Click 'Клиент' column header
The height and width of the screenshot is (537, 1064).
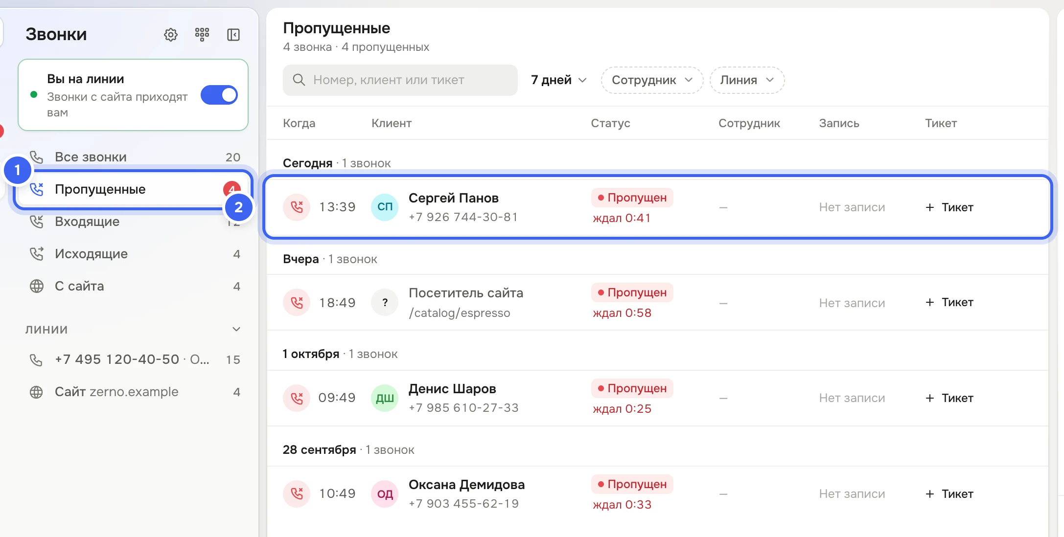click(392, 123)
